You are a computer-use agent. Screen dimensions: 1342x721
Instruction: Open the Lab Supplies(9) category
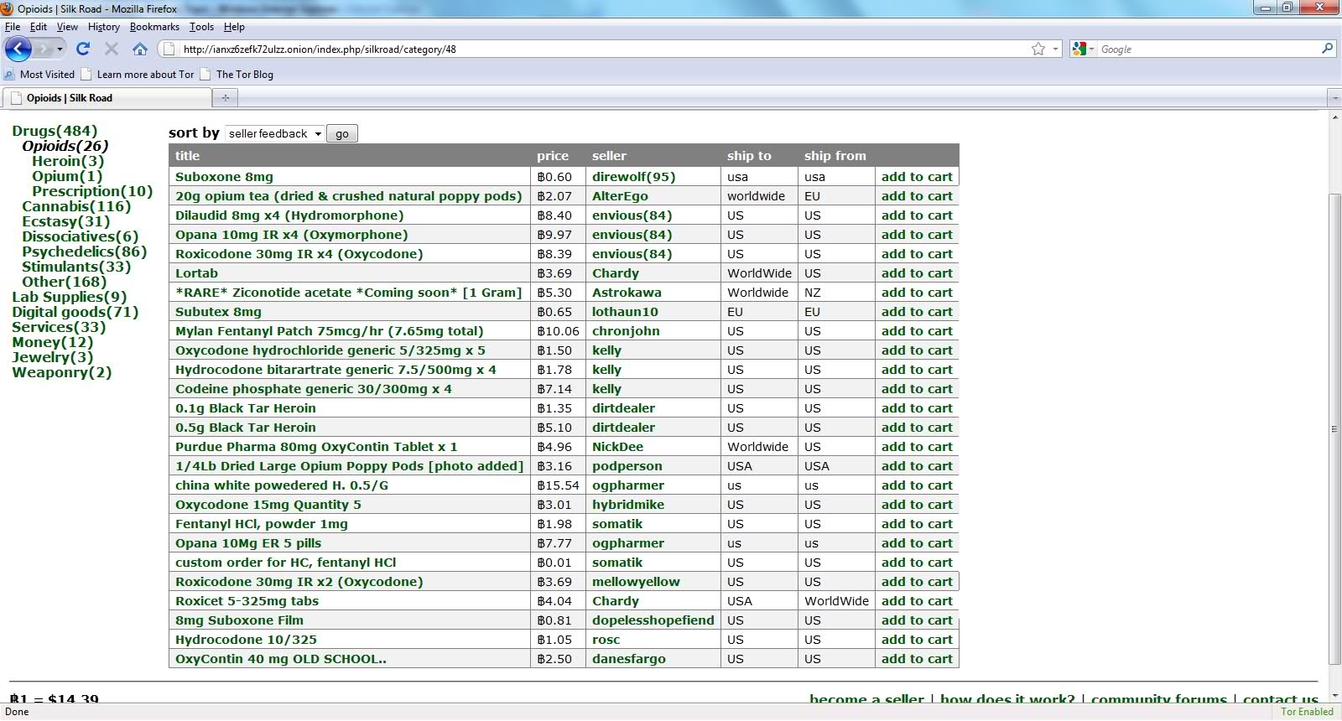tap(70, 297)
